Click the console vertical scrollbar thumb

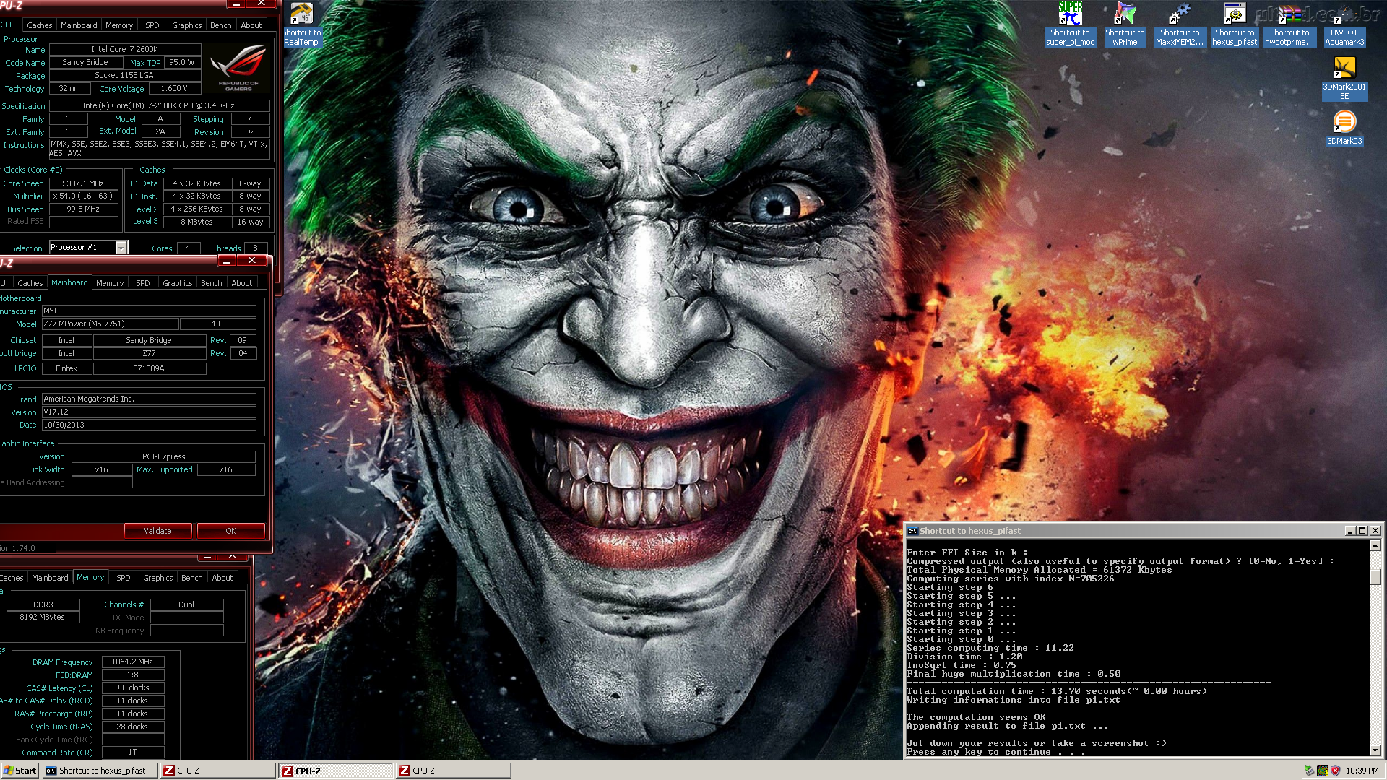pyautogui.click(x=1375, y=576)
